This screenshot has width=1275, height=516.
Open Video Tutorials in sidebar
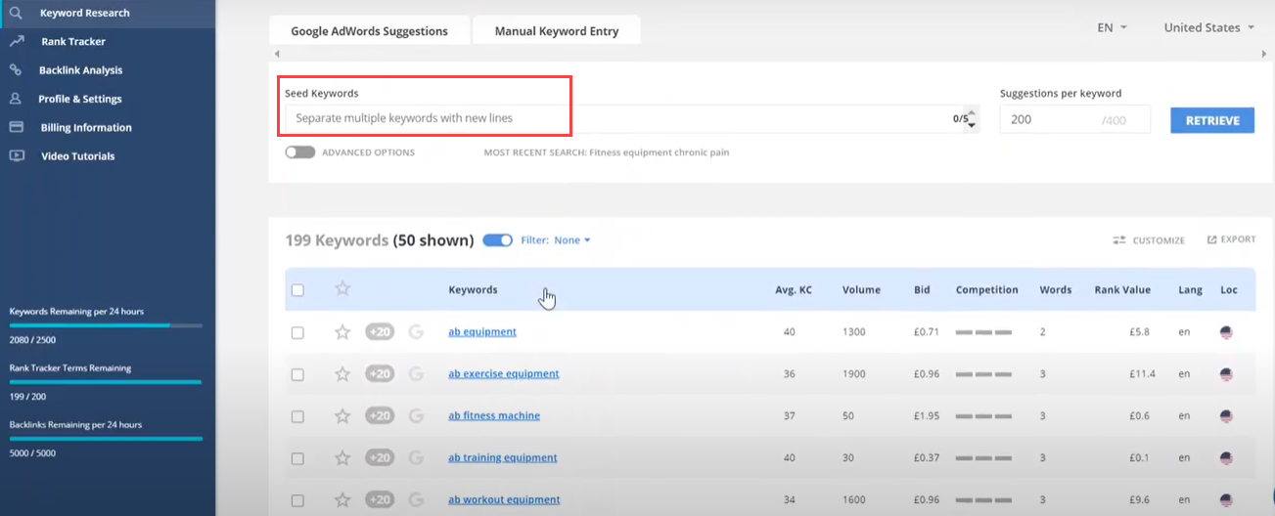(x=78, y=156)
